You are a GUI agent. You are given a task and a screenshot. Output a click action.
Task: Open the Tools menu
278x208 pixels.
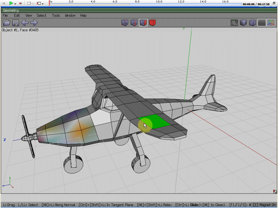56,15
